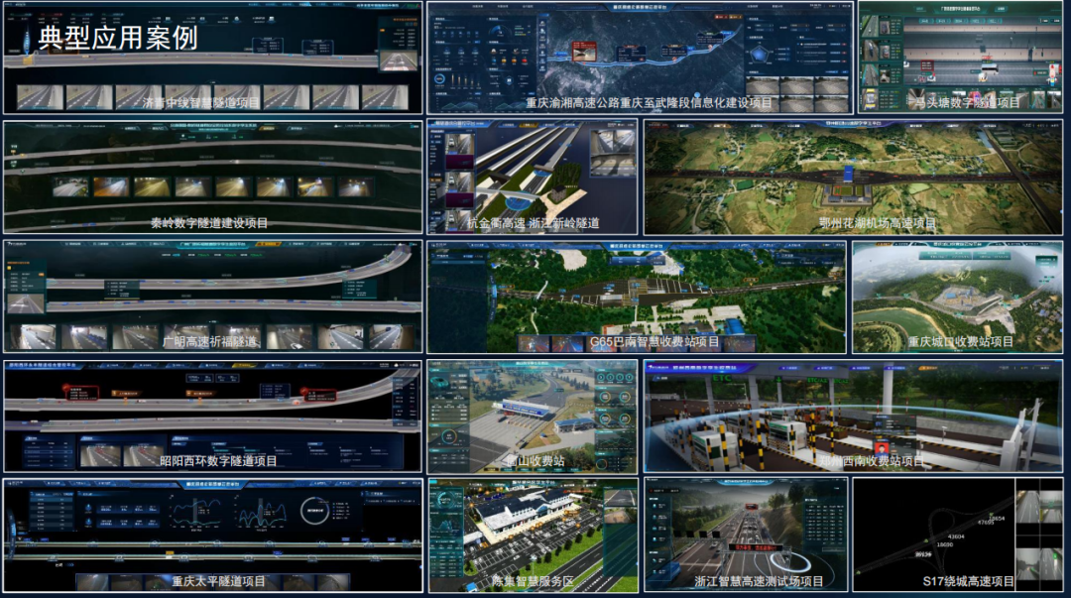Viewport: 1071px width, 598px height.
Task: Select the 重庆城口收费站项目 screenshot
Action: pos(958,298)
